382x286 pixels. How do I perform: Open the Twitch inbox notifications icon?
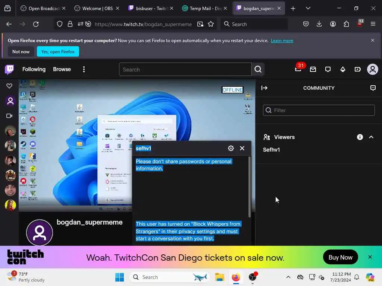(x=313, y=70)
